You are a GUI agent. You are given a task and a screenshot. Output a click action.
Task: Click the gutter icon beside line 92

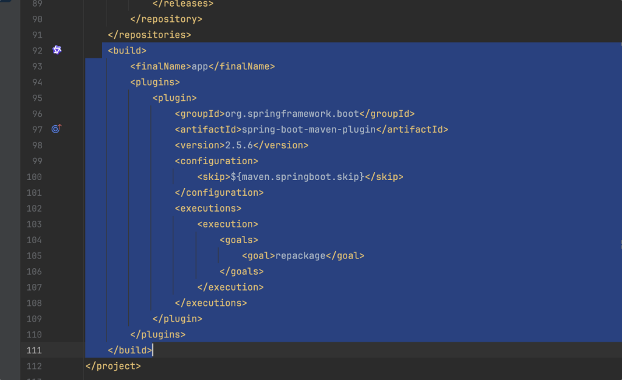click(x=57, y=50)
